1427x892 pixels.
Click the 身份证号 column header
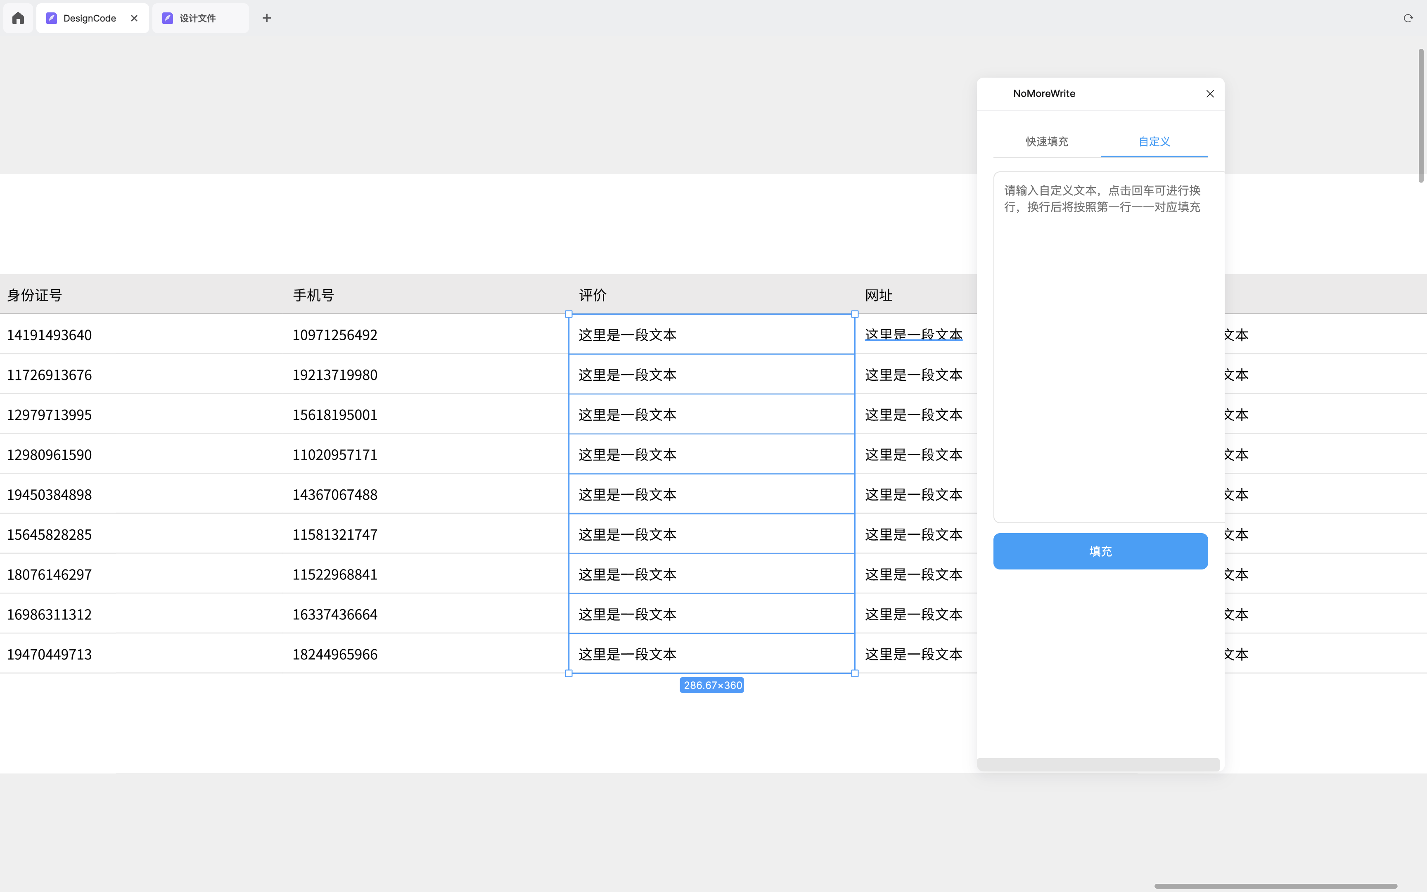tap(35, 295)
